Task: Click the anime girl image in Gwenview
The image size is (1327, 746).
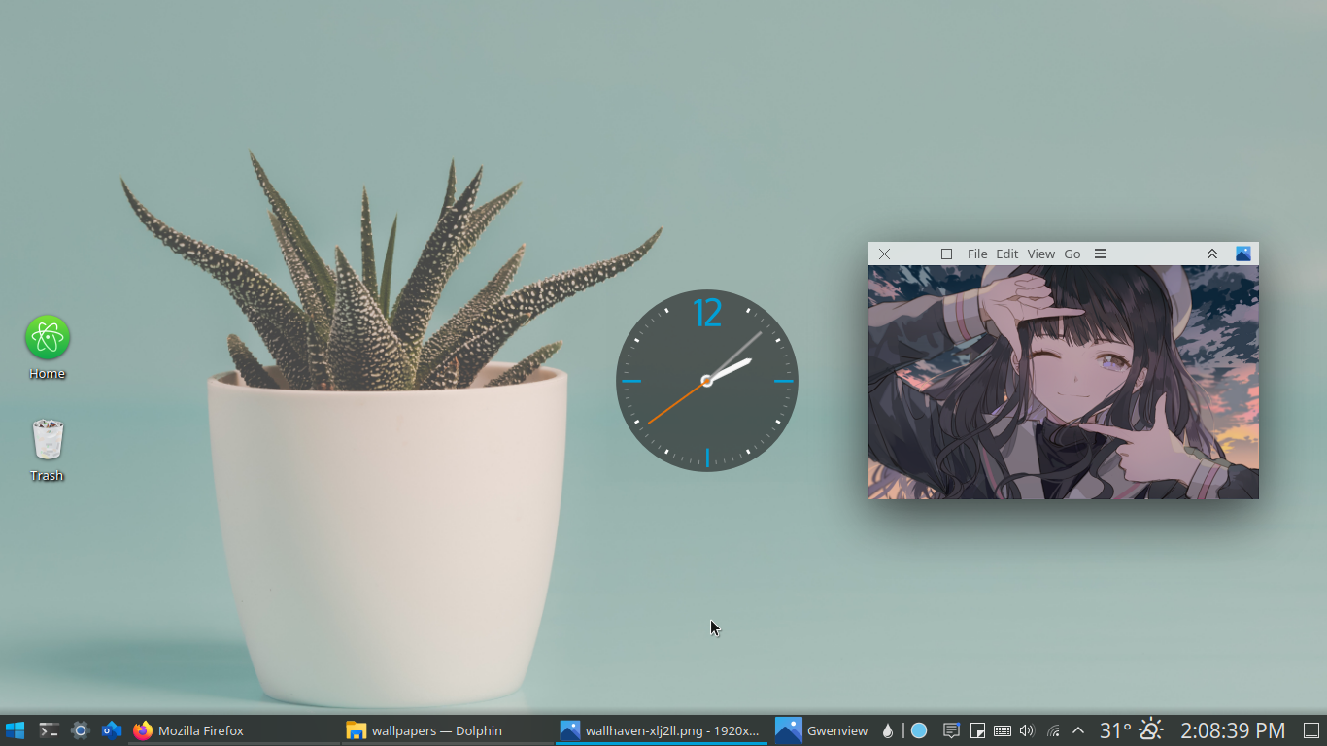Action: pos(1064,382)
